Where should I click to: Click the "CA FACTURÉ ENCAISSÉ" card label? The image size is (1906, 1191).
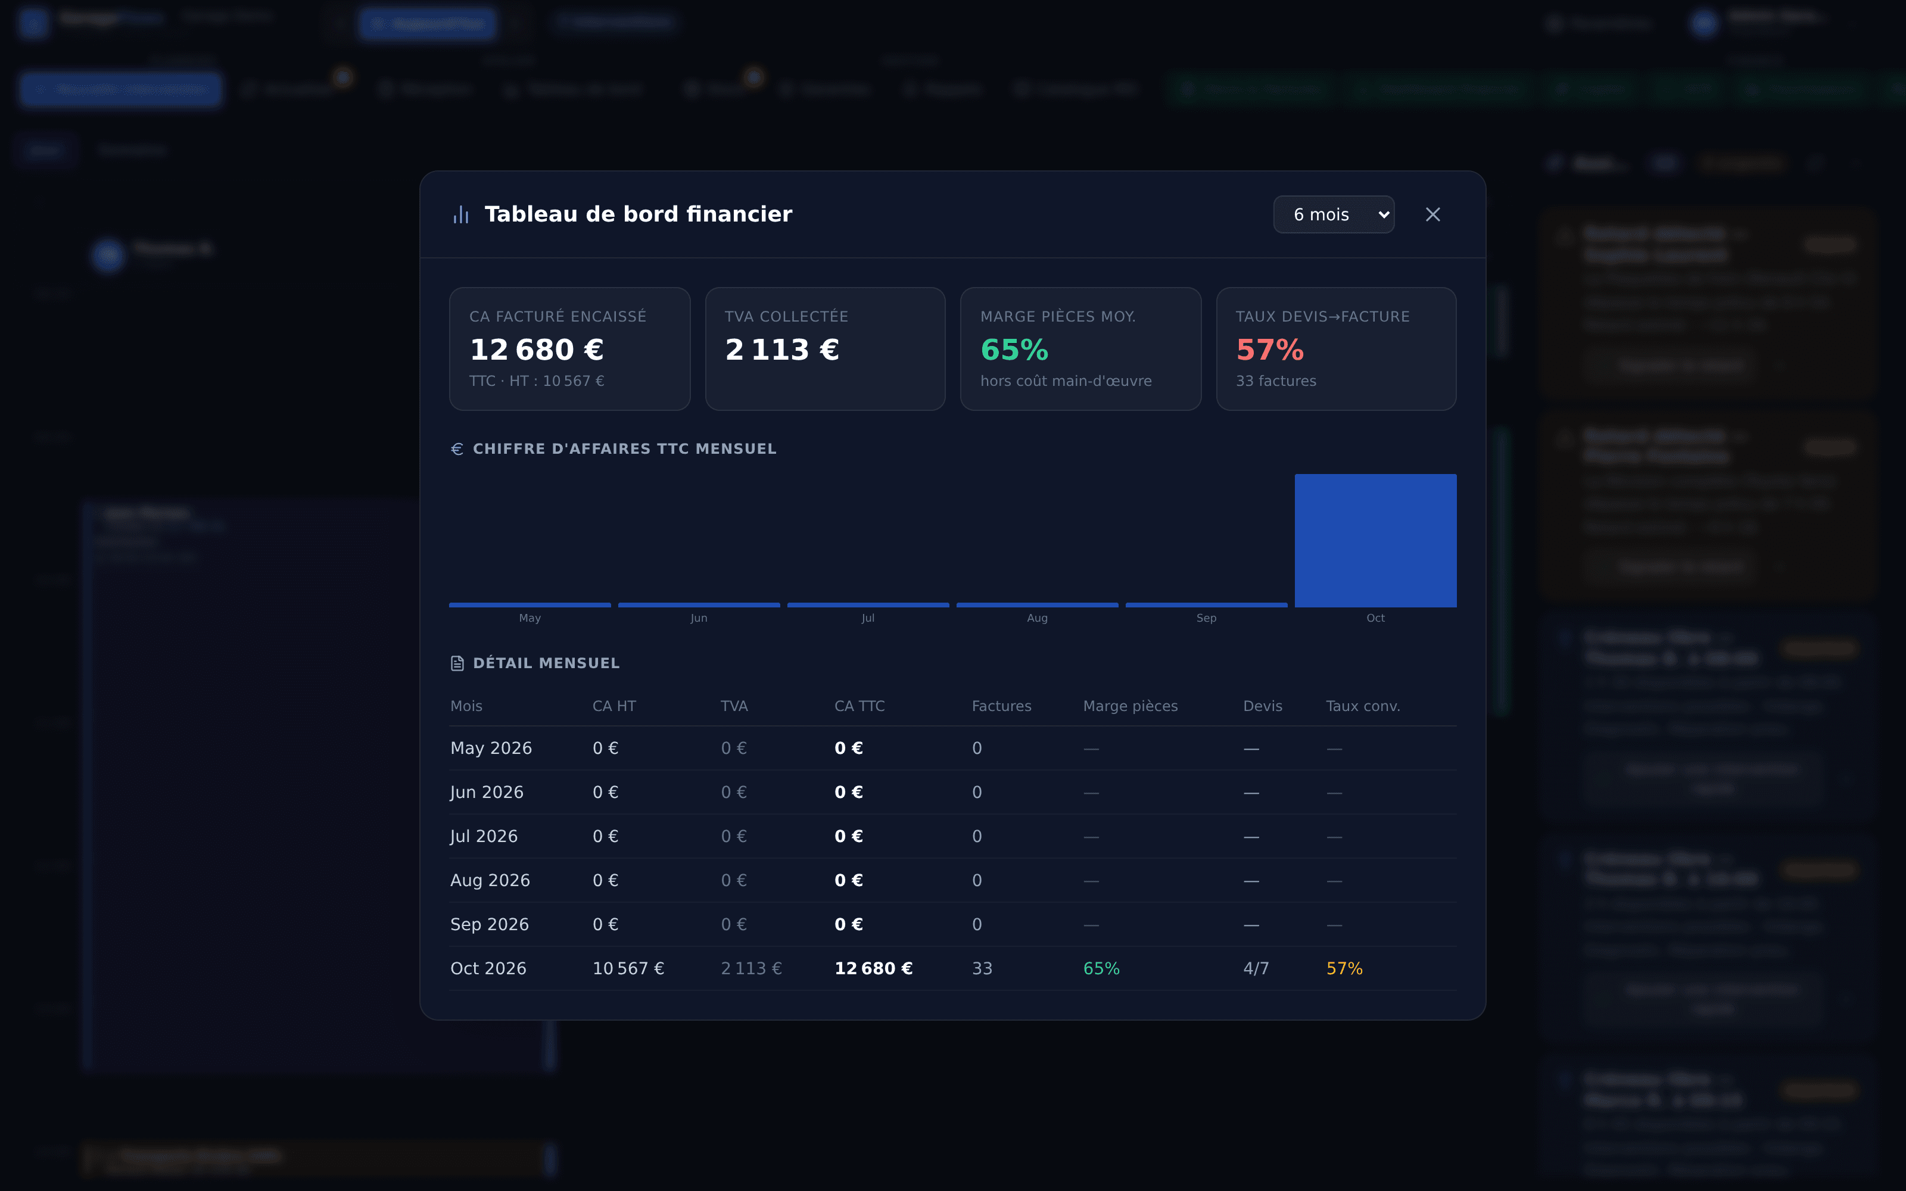click(558, 317)
